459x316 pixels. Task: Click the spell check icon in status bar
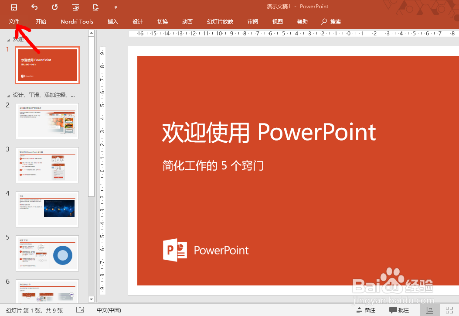[x=80, y=310]
